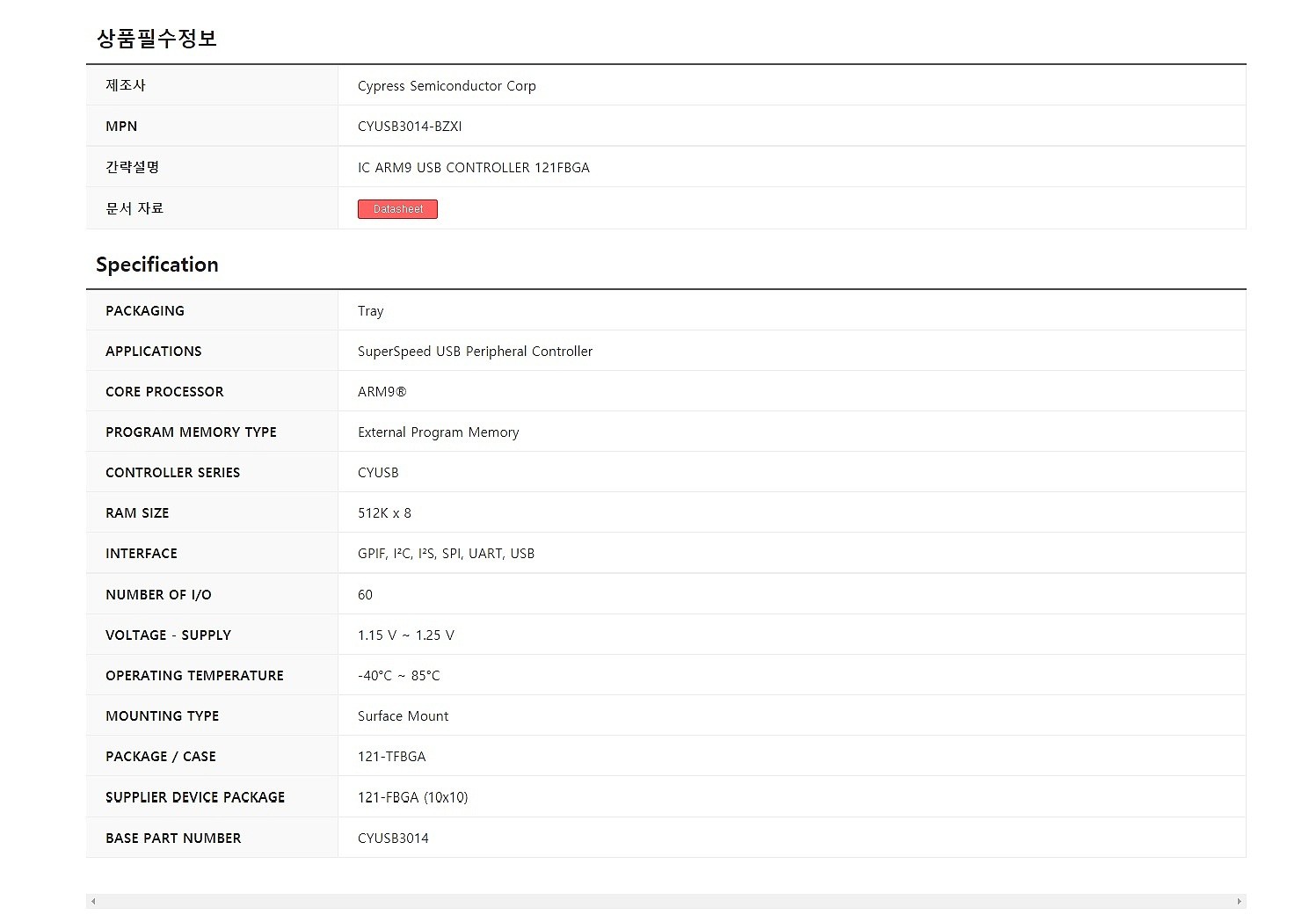Viewport: 1309px width, 922px height.
Task: Click the Specification heading
Action: (156, 265)
